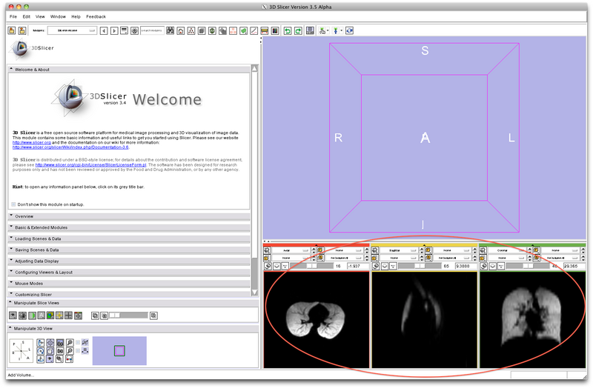The width and height of the screenshot is (593, 388).
Task: Expand Loading Scenes & Data section
Action: click(x=129, y=238)
